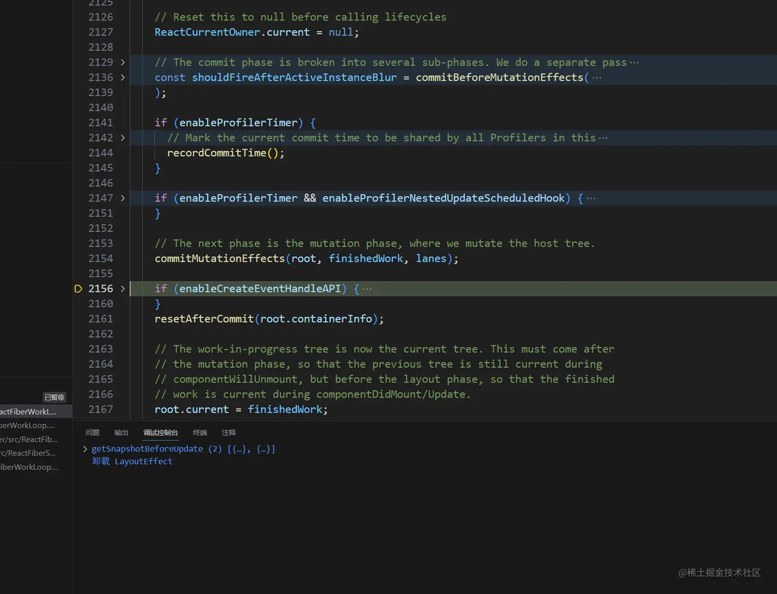Select the 'iberWorkLoop....' call stack frame
The height and width of the screenshot is (594, 777).
(36, 467)
